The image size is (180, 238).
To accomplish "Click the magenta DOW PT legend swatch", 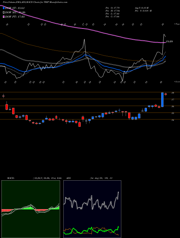I will (x=4, y=17).
